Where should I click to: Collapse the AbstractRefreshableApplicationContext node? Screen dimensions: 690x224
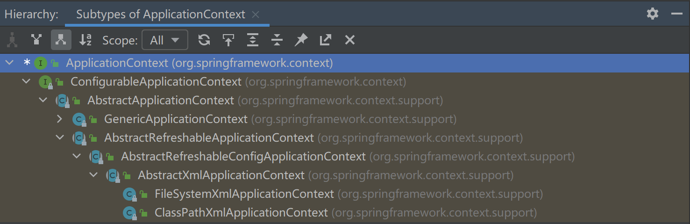coord(59,138)
